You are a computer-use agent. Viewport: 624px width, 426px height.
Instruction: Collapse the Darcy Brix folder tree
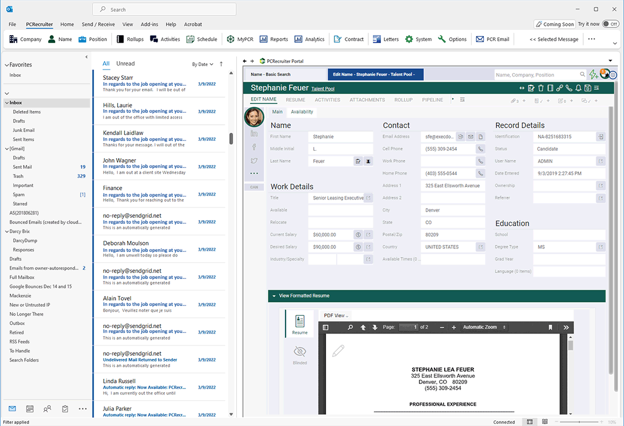pos(7,231)
